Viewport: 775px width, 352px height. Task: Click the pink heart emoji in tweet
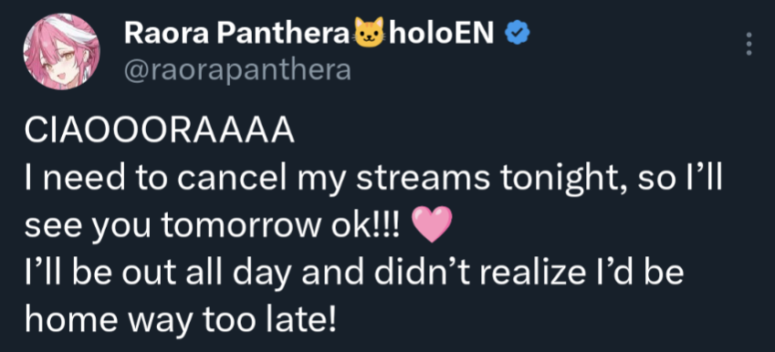432,224
